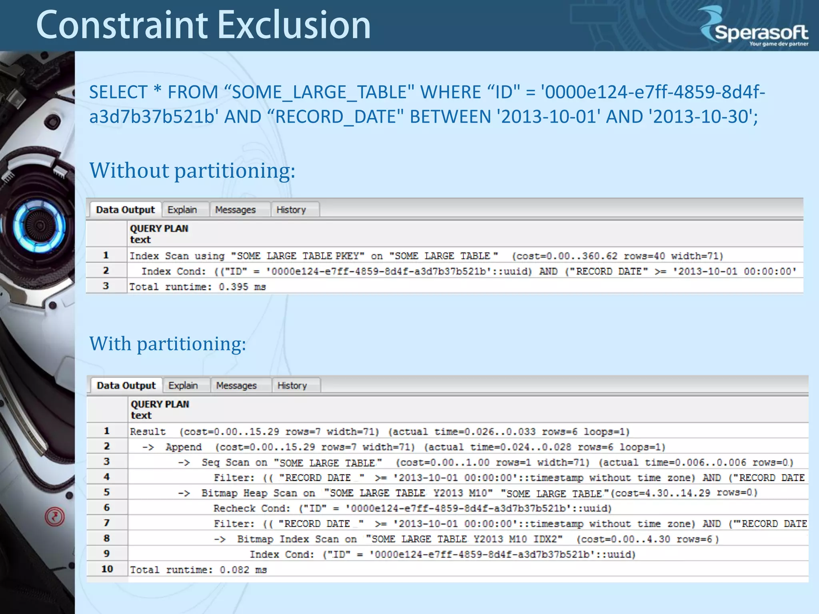Viewport: 819px width, 614px height.
Task: Click row number 10 header in lower grid
Action: coord(107,569)
